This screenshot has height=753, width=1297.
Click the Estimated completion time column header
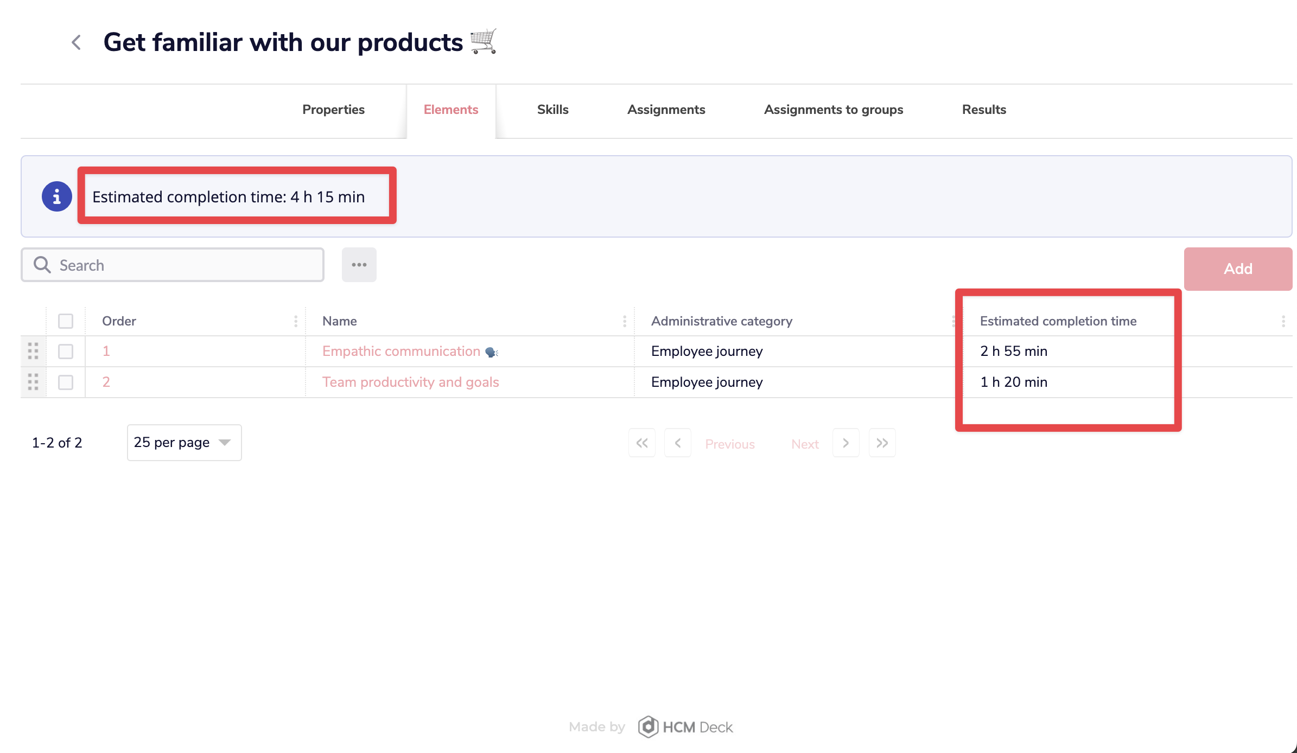tap(1058, 321)
